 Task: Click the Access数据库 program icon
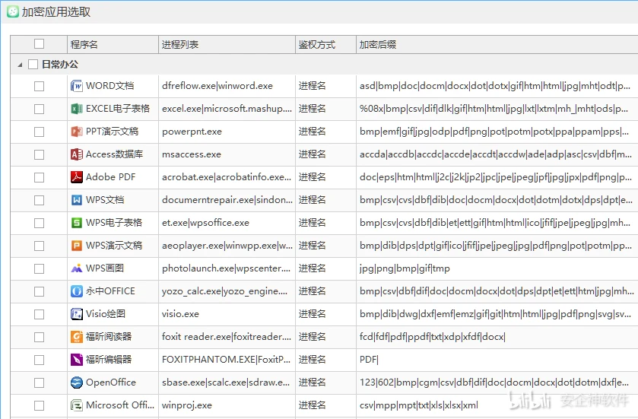[77, 154]
